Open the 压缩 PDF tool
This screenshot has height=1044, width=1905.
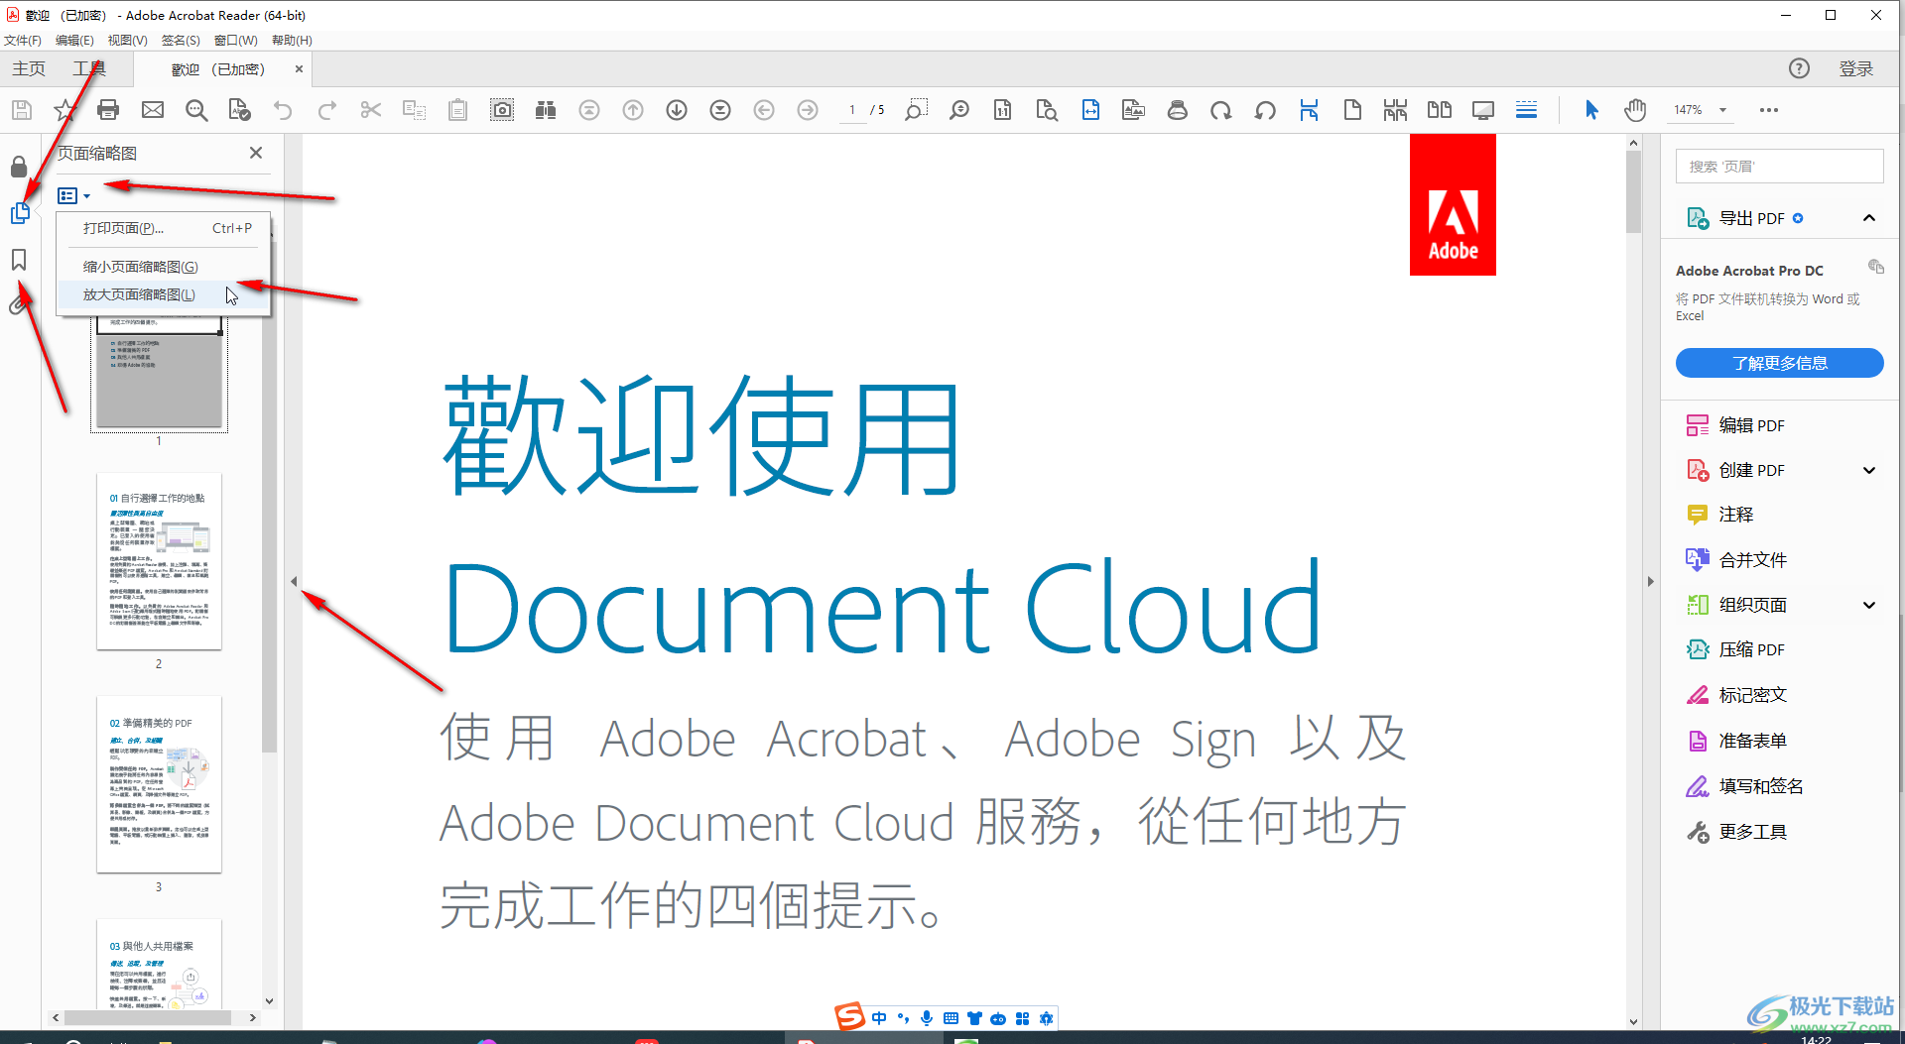(1736, 649)
